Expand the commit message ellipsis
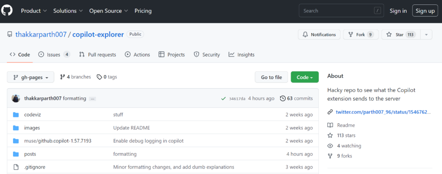442x174 pixels. click(92, 99)
